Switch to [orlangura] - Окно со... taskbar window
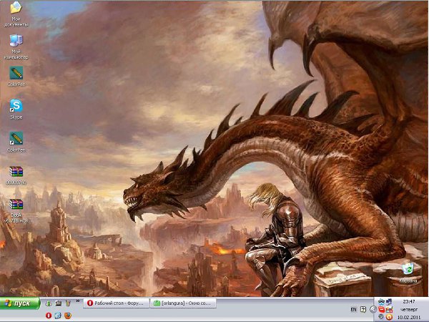 pos(183,303)
